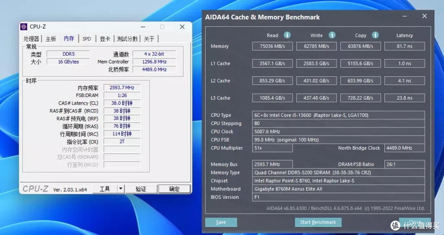
Task: Switch to the 显卡 tab in CPU-Z
Action: (x=105, y=39)
